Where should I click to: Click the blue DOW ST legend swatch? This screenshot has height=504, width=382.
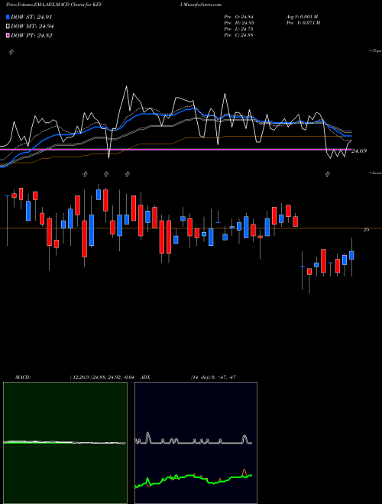pyautogui.click(x=8, y=17)
